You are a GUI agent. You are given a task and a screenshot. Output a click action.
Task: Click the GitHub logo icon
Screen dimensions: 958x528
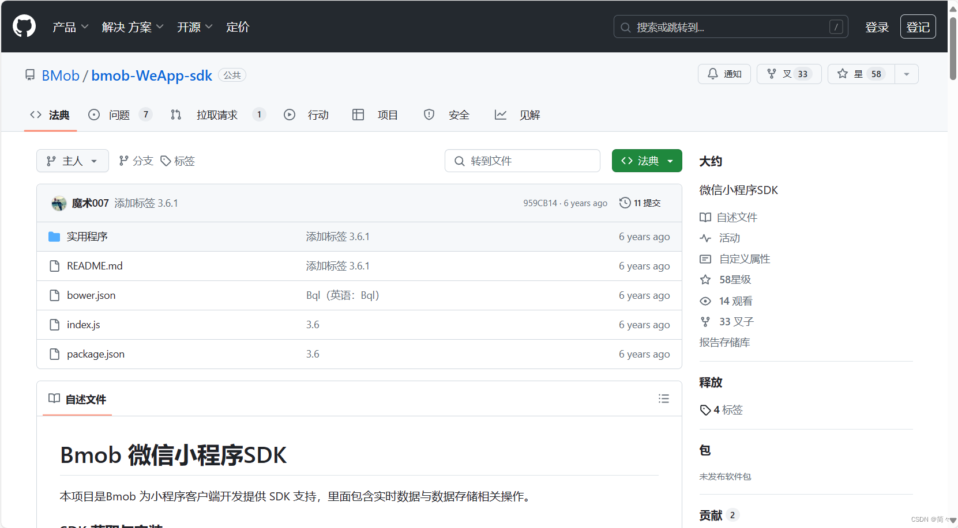pos(24,26)
